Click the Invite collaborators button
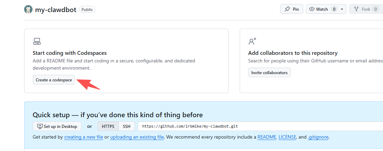 coord(269,72)
